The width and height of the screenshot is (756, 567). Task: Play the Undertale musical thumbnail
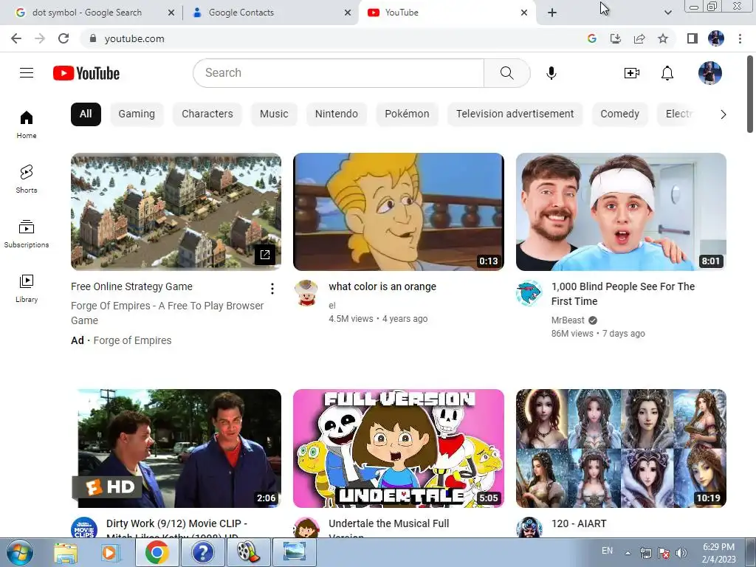pyautogui.click(x=398, y=448)
